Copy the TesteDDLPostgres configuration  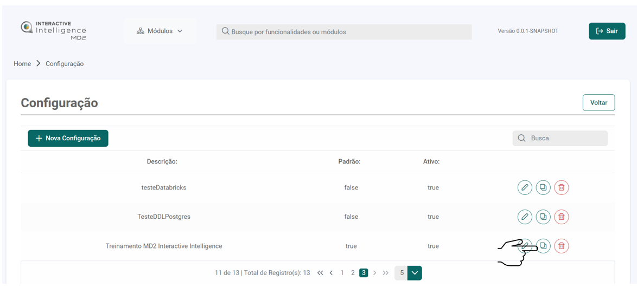point(543,217)
